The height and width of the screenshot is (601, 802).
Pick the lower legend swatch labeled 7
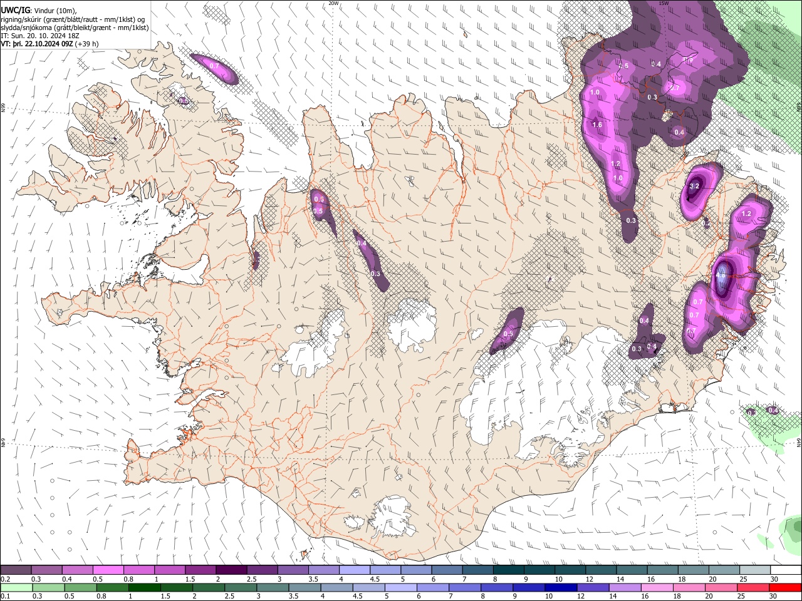464,588
